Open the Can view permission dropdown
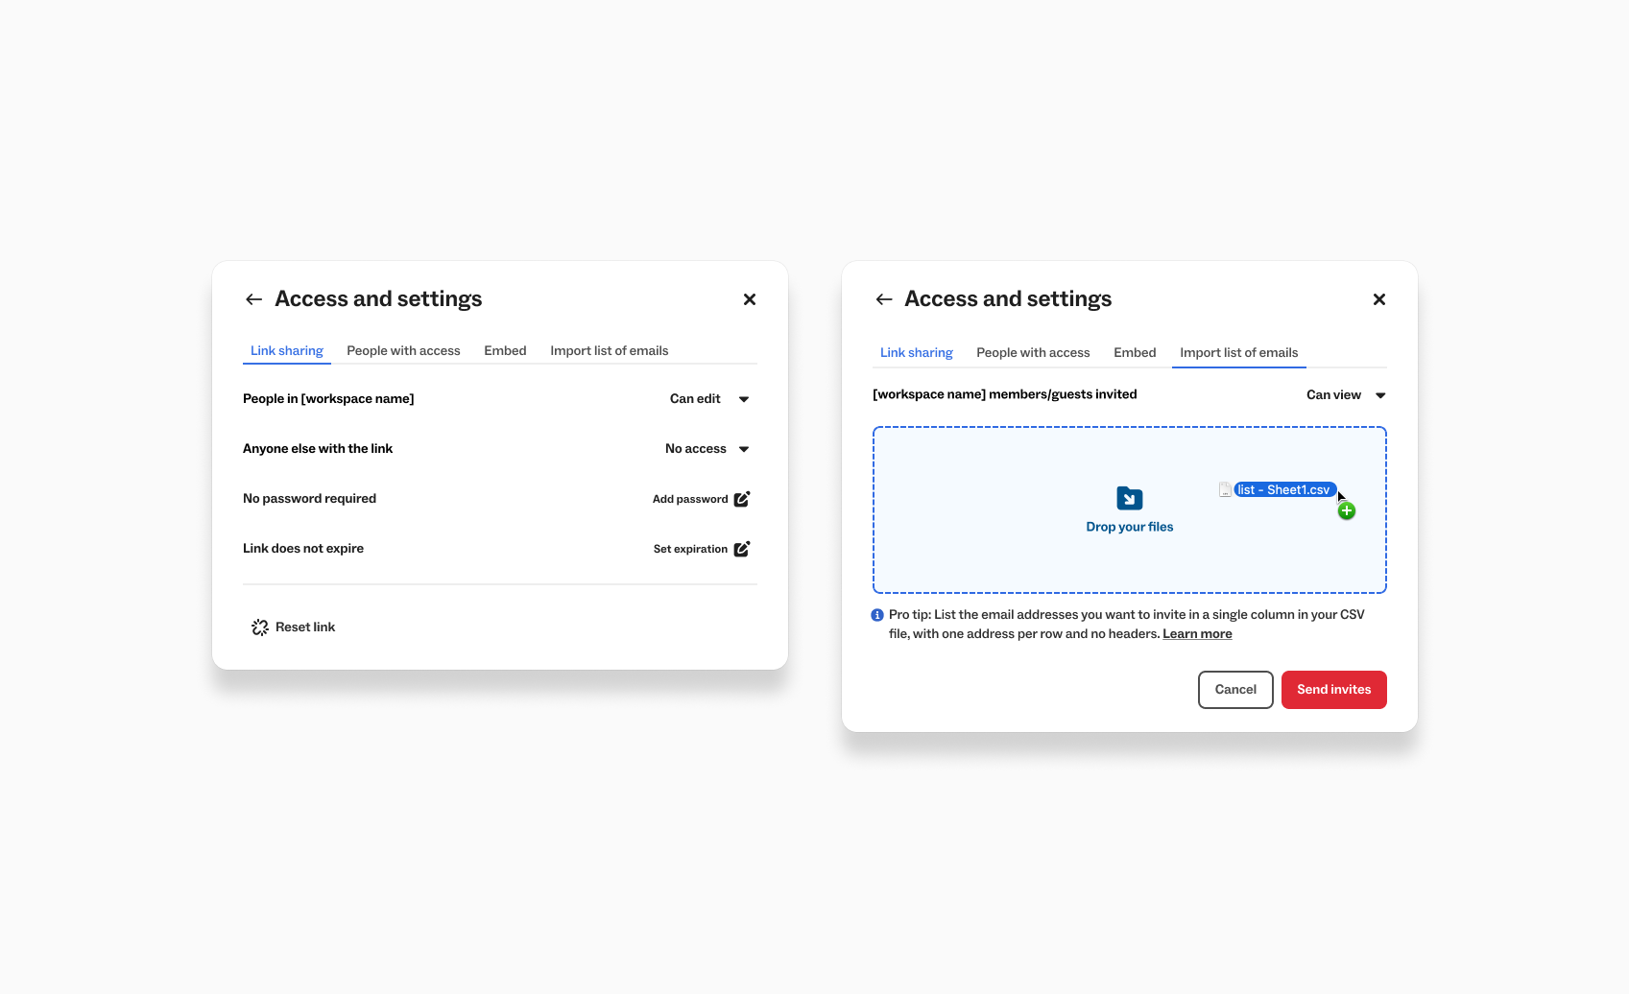 point(1346,395)
